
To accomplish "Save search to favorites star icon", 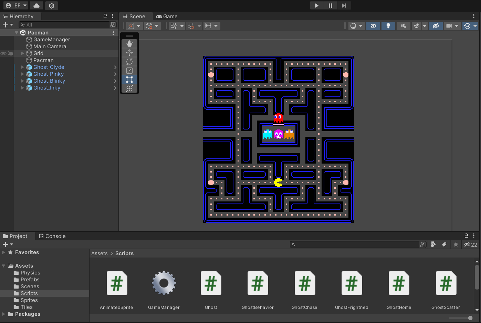I will coord(456,244).
